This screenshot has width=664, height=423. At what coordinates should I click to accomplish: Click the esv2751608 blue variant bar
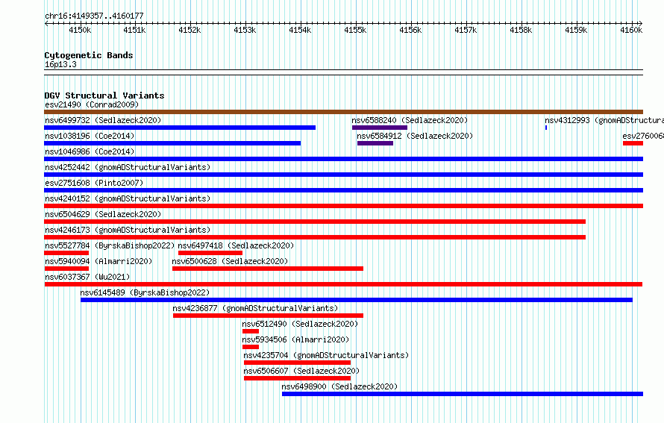point(343,190)
